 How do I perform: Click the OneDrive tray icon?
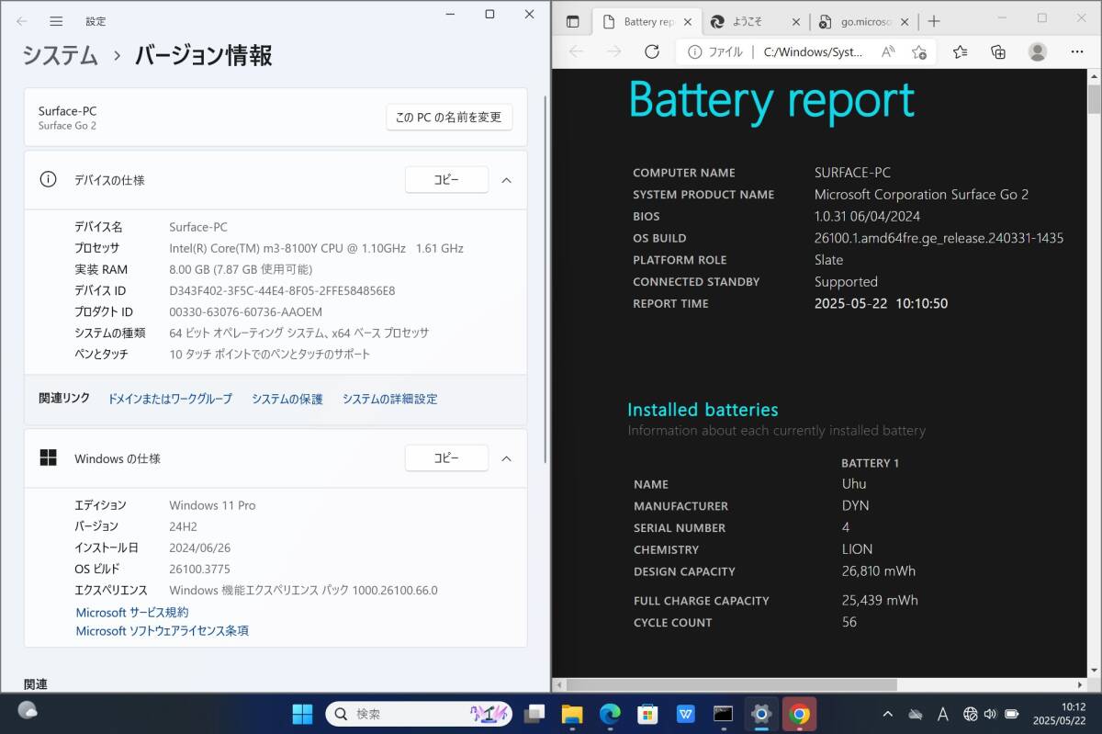[916, 714]
